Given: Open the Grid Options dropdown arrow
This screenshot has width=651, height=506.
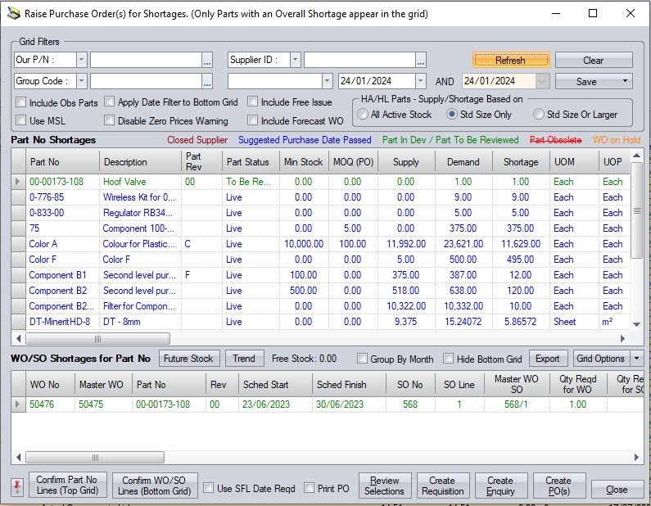Looking at the screenshot, I should coord(637,359).
